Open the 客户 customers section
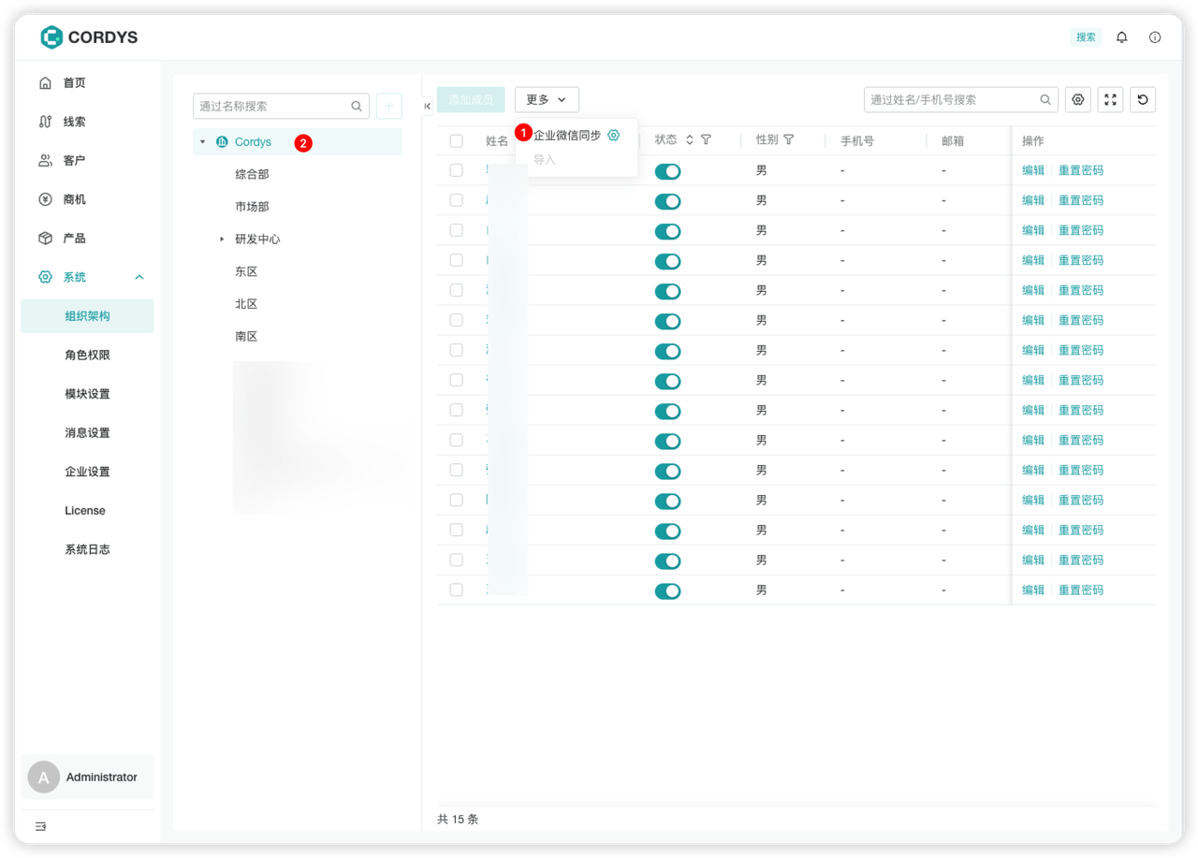The width and height of the screenshot is (1198, 858). click(74, 161)
